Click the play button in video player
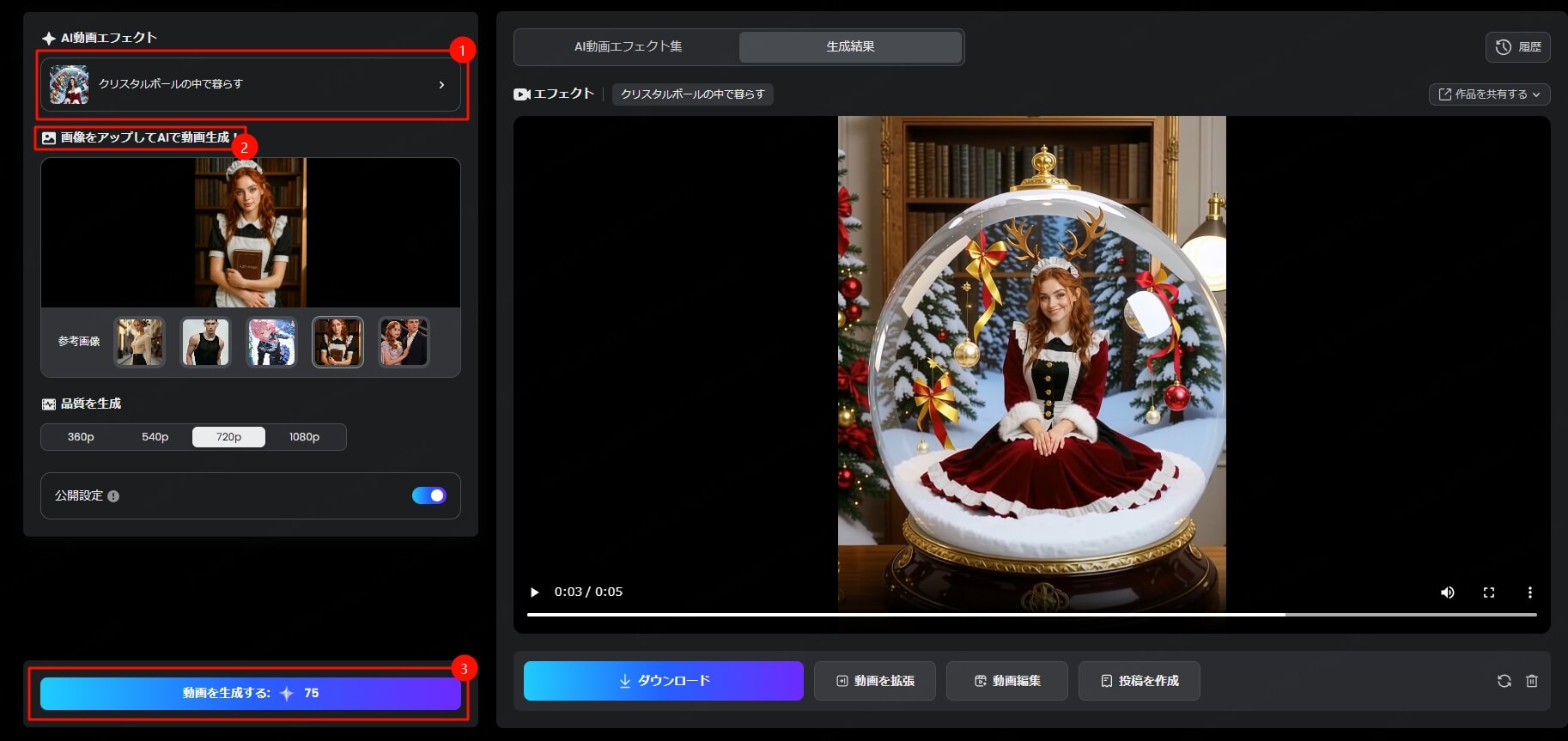 coord(535,592)
